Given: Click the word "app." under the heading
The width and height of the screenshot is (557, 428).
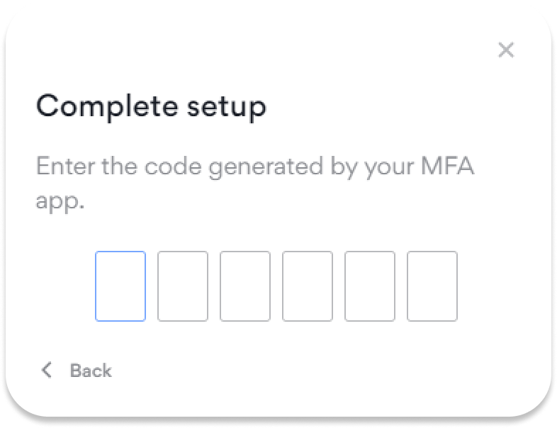Looking at the screenshot, I should [x=60, y=202].
